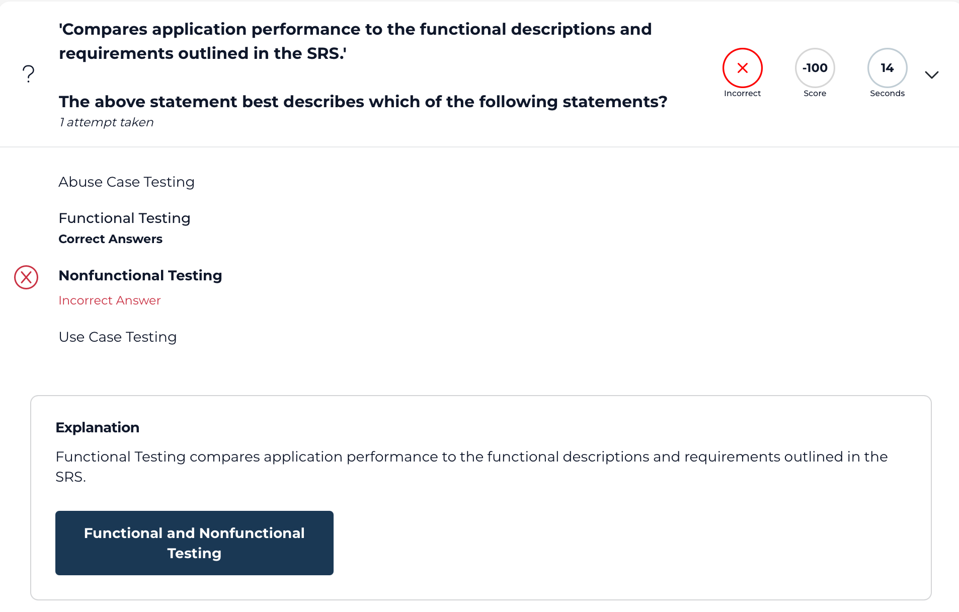
Task: Select the Functional Testing answer option
Action: click(x=124, y=218)
